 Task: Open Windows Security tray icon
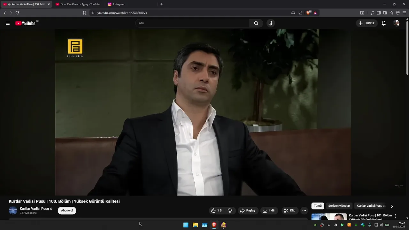363,225
